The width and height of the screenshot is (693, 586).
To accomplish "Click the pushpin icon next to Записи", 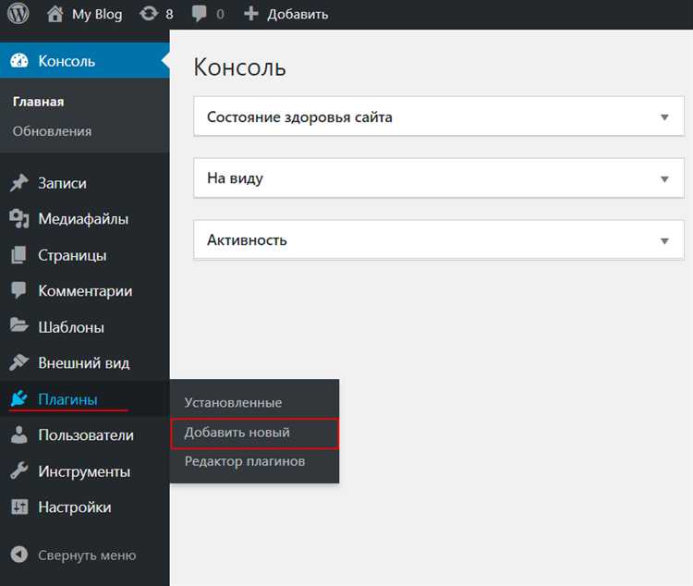I will (x=19, y=183).
